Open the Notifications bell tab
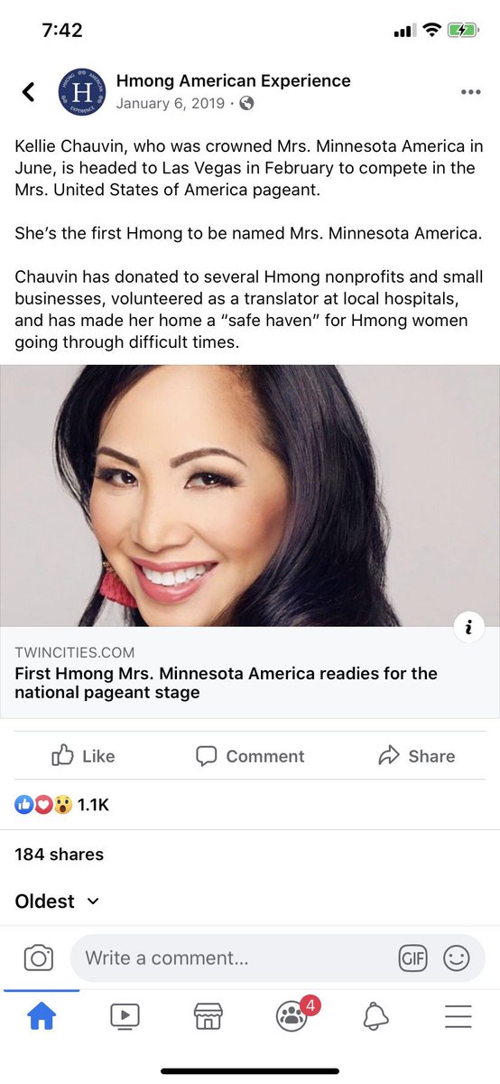The width and height of the screenshot is (500, 1084). [375, 1017]
